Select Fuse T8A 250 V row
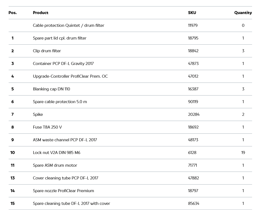The width and height of the screenshot is (261, 210). pos(47,127)
